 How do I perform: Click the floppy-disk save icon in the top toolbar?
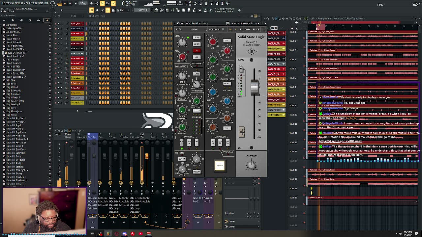[x=217, y=3]
